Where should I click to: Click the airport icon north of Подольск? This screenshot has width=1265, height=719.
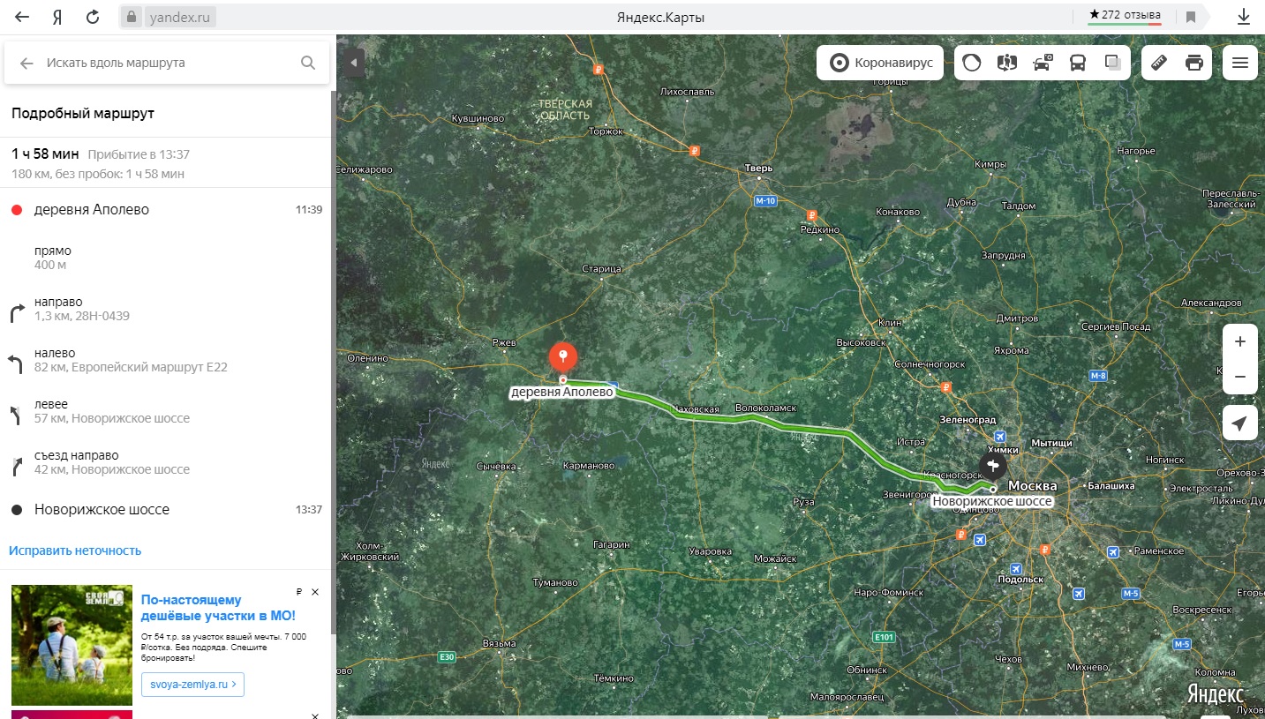pyautogui.click(x=1017, y=568)
